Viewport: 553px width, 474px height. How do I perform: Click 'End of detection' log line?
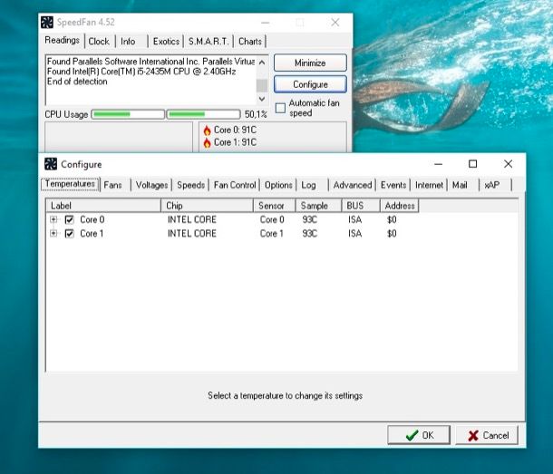[x=77, y=82]
